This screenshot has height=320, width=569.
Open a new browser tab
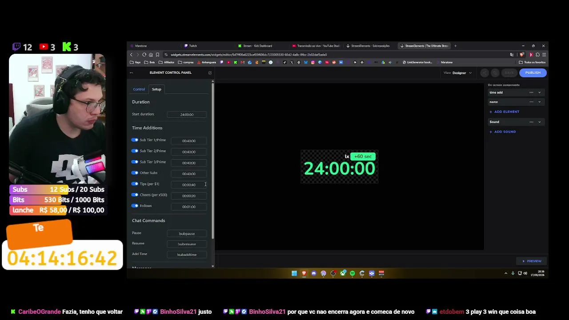point(455,46)
